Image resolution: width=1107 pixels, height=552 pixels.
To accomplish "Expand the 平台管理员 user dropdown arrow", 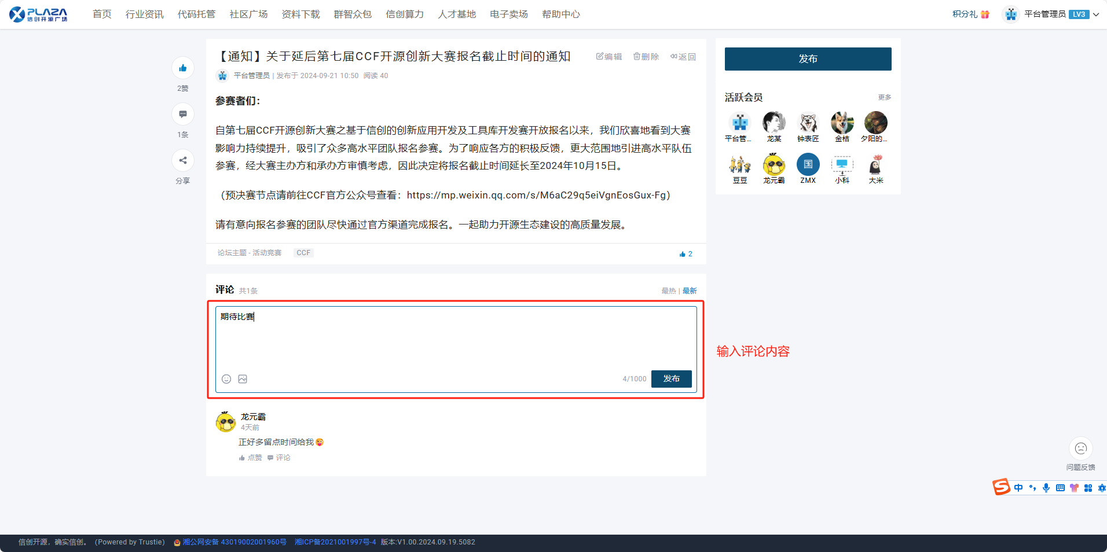I will point(1096,14).
